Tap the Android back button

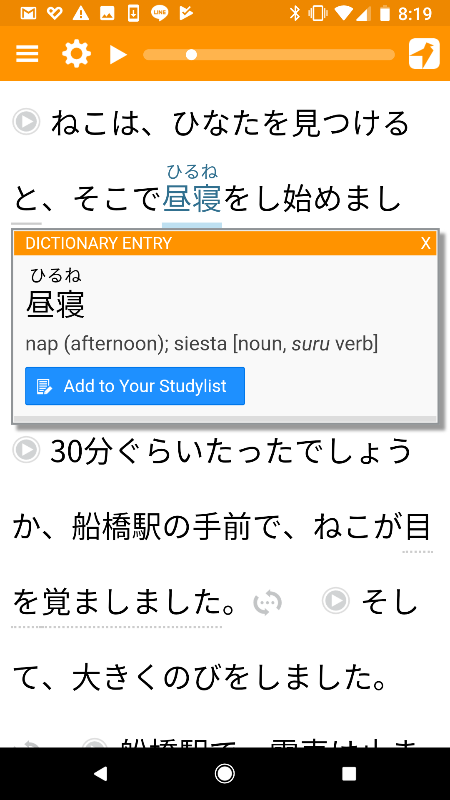100,774
